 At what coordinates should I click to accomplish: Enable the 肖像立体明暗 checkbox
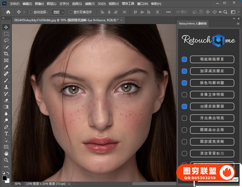pos(184,95)
